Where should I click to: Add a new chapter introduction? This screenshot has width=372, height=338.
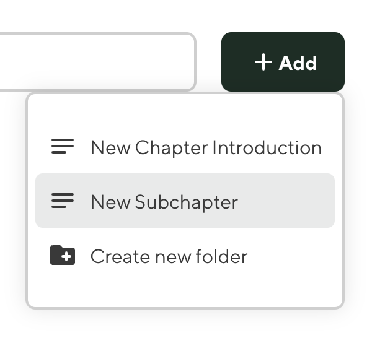click(x=206, y=147)
